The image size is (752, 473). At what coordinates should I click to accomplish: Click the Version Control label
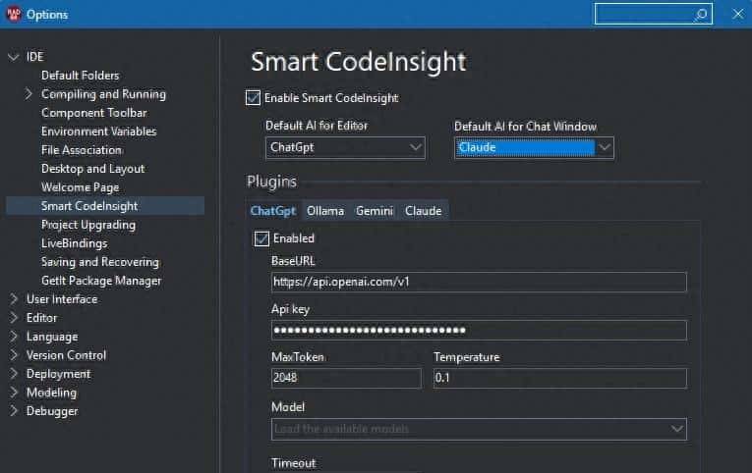66,355
